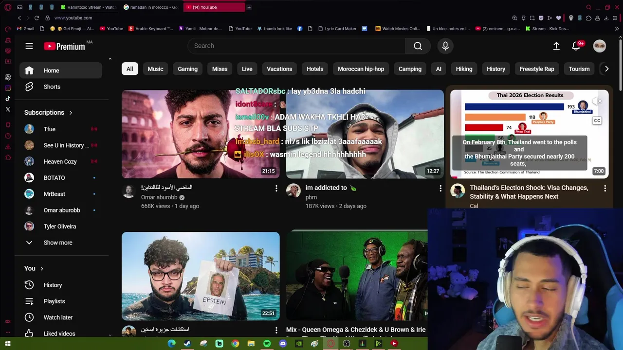Open the Epstein island video thumbnail
Image resolution: width=623 pixels, height=350 pixels.
click(201, 276)
